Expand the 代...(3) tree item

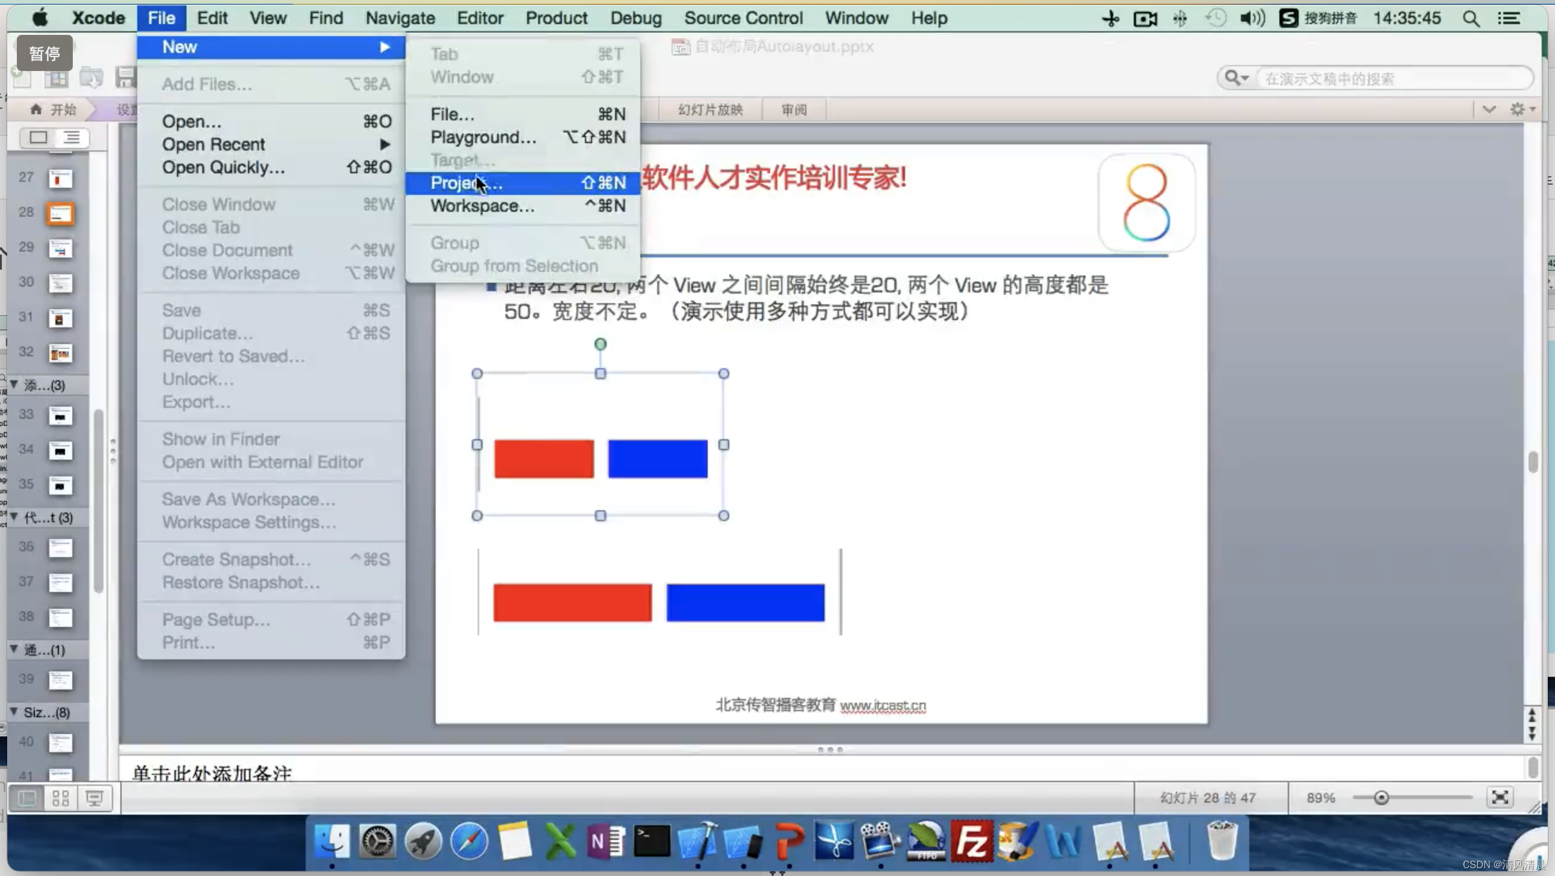14,517
